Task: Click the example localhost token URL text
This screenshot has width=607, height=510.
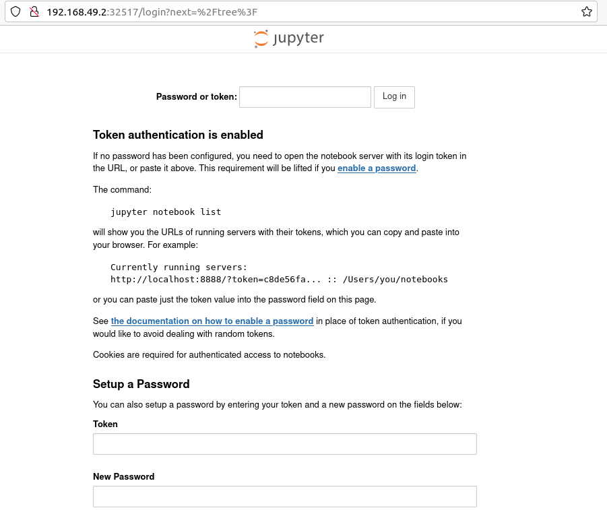Action: tap(279, 279)
